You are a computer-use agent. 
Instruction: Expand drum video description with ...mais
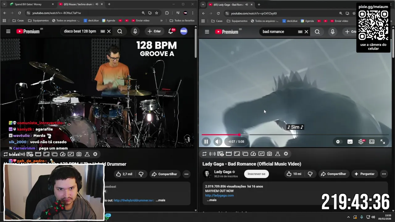(160, 200)
